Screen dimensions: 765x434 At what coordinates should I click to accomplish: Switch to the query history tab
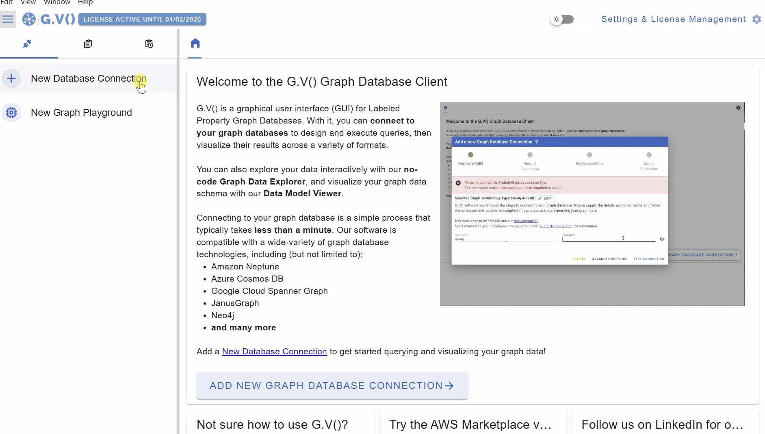coord(149,43)
